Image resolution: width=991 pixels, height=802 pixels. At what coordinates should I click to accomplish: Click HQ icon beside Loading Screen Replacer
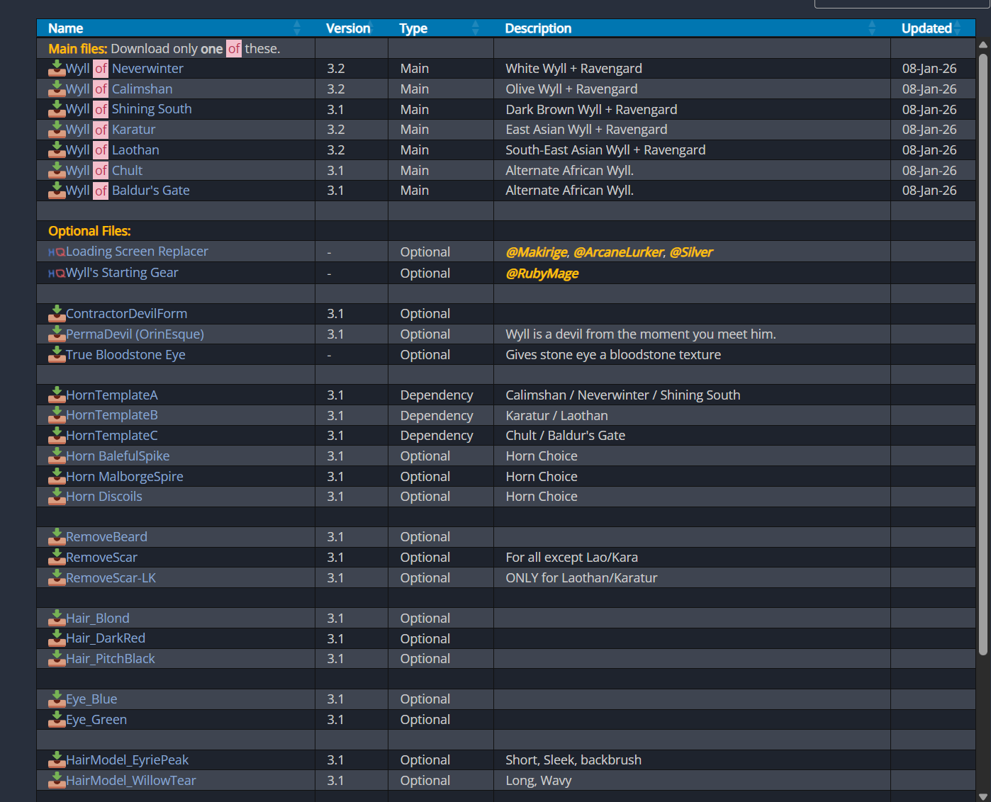[57, 252]
